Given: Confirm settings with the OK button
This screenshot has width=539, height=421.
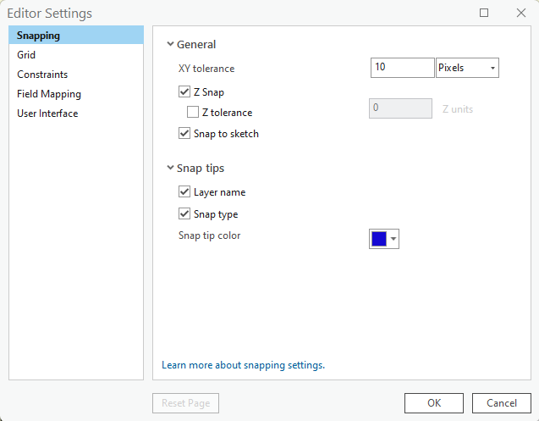Looking at the screenshot, I should pos(434,403).
